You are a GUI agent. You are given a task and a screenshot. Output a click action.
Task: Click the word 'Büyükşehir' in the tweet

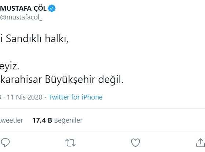click(70, 80)
